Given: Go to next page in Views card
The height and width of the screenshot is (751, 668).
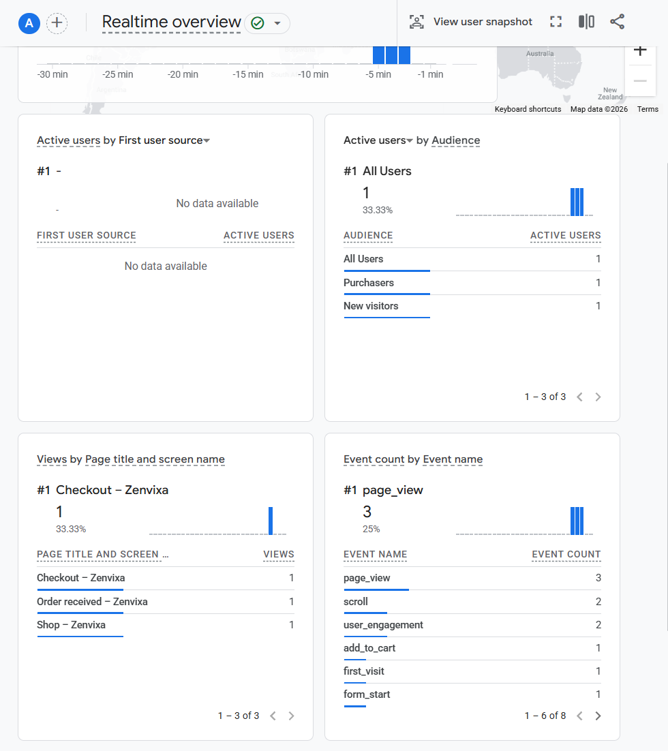Looking at the screenshot, I should point(291,716).
